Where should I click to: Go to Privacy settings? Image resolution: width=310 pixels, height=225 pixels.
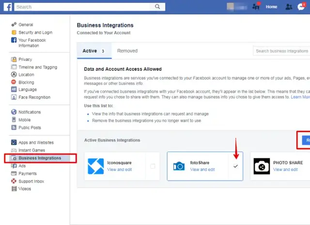25,59
